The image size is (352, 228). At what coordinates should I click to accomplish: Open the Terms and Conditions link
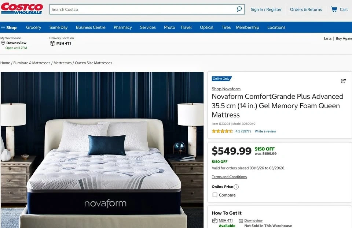tap(229, 177)
